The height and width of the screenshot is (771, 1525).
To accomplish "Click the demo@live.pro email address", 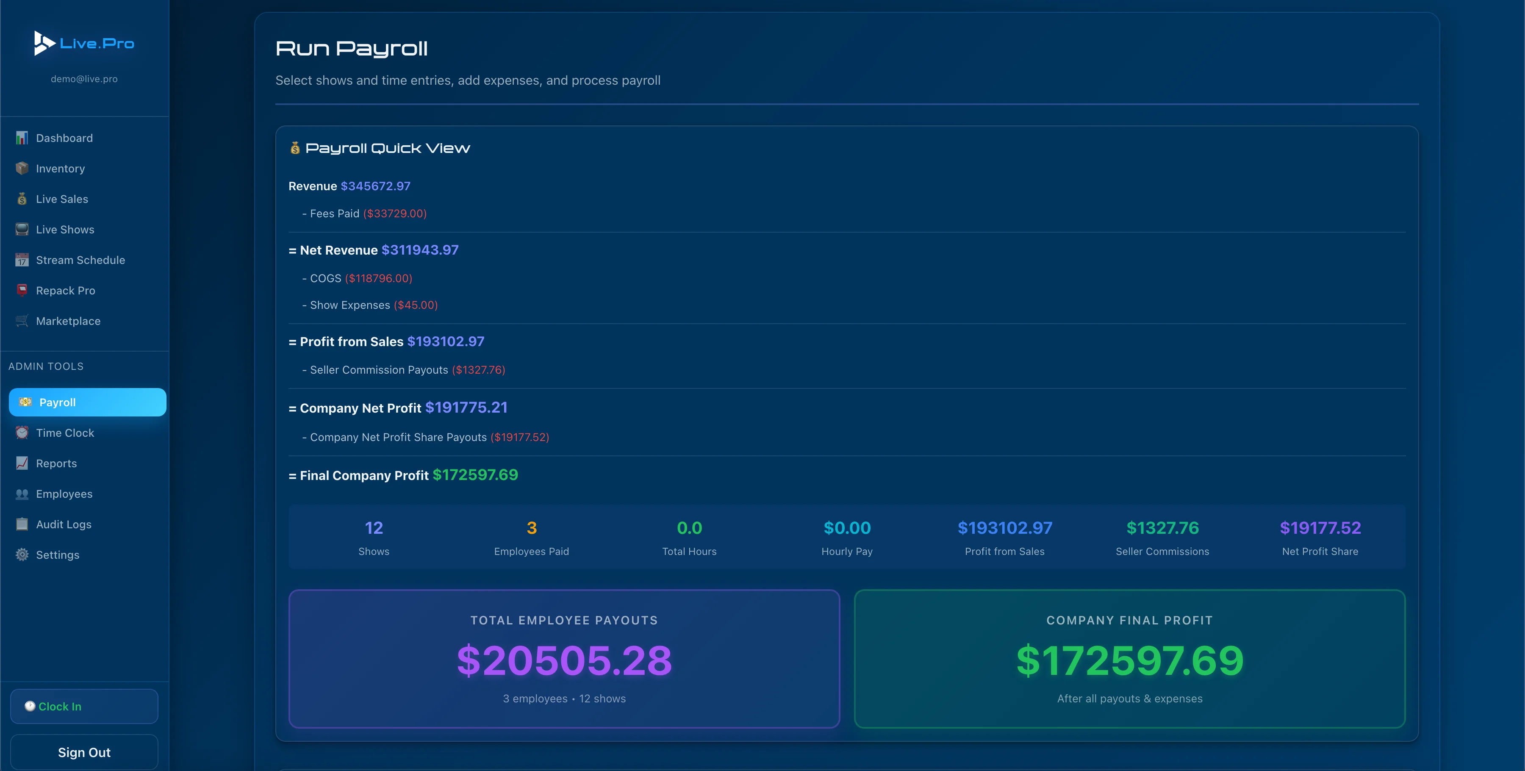I will (83, 79).
